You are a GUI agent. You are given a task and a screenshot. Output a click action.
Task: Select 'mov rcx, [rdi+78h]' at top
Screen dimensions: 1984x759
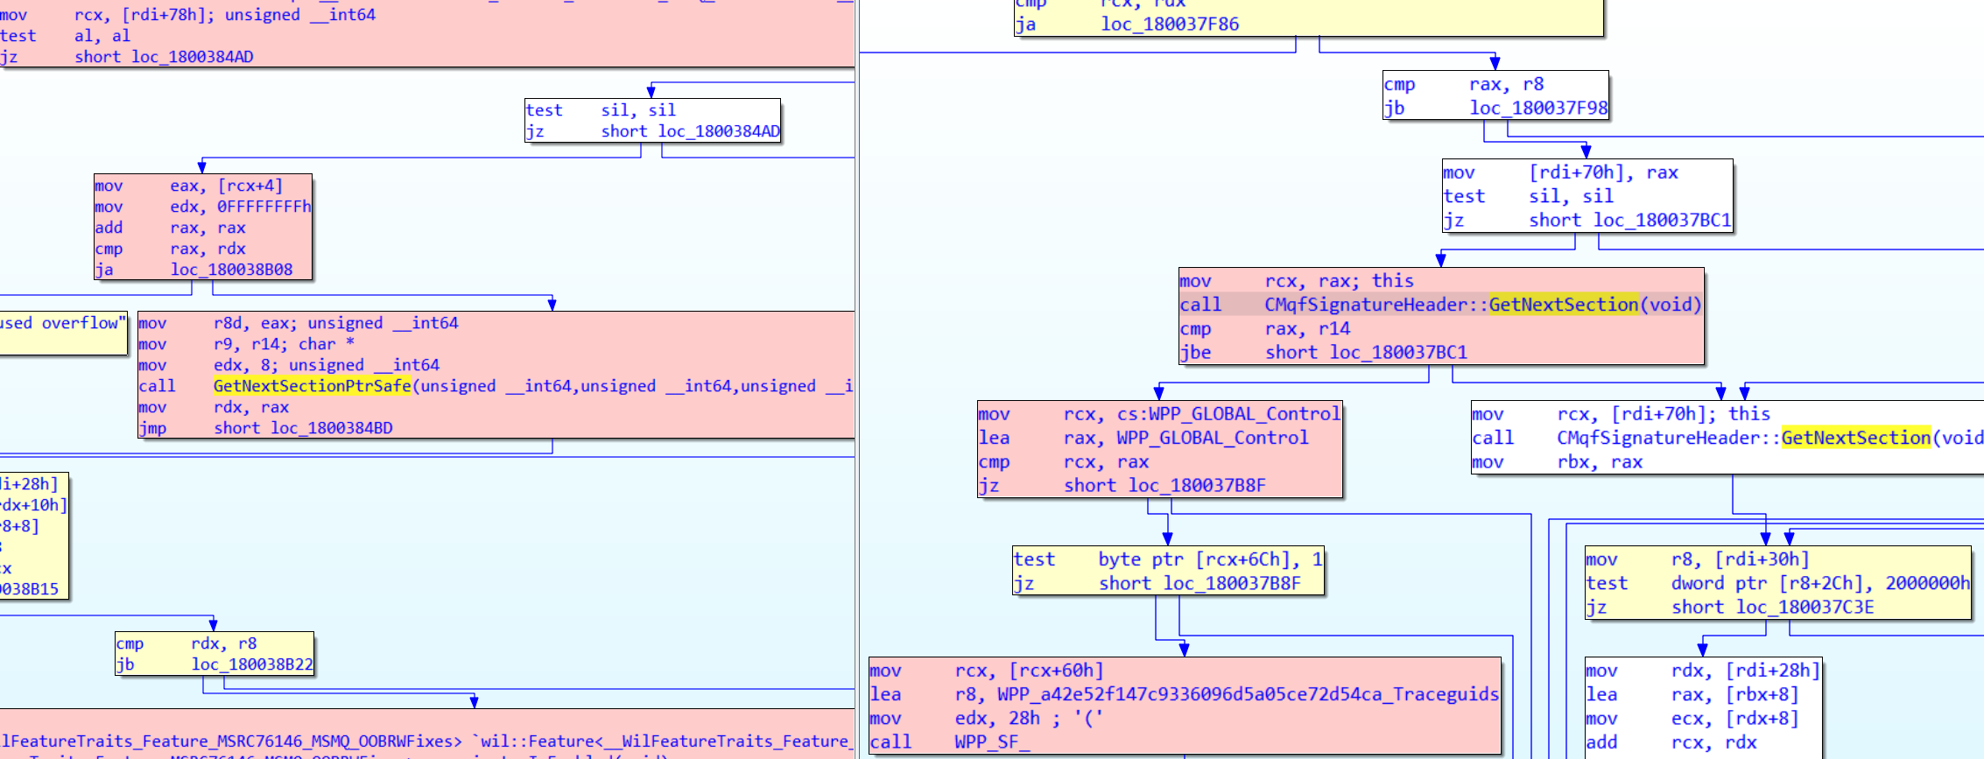click(187, 15)
